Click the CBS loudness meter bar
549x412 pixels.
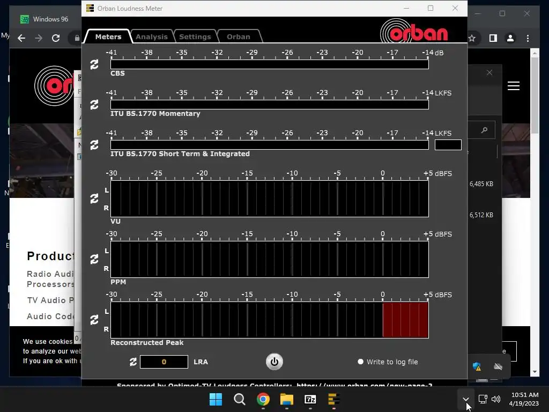tap(269, 64)
